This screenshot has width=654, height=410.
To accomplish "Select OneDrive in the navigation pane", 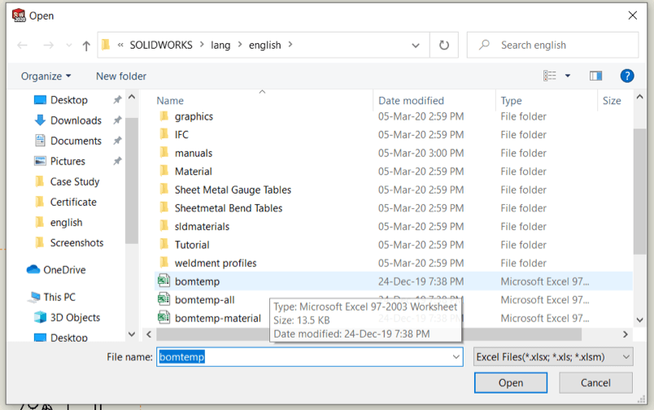I will point(64,270).
